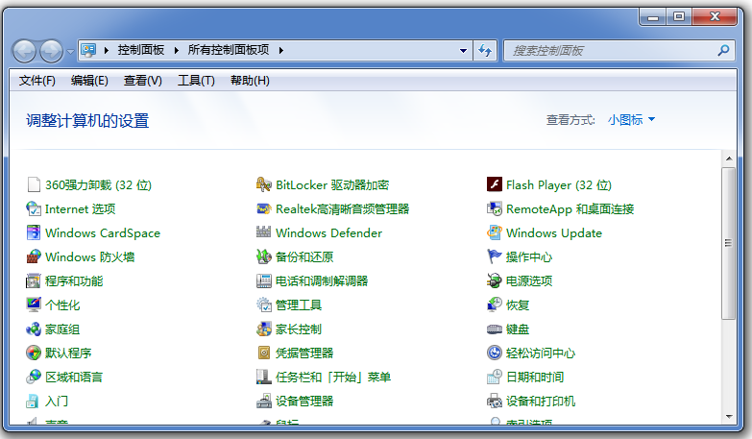
Task: Open the 编辑(E) menu
Action: pos(89,81)
